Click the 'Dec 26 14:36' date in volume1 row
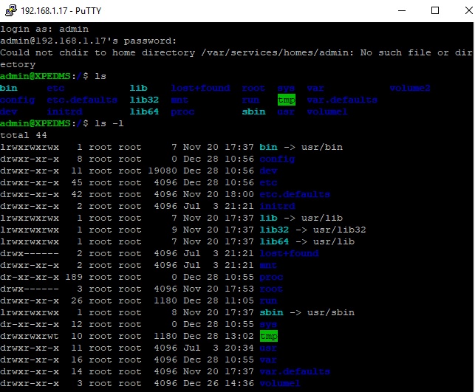This screenshot has height=392, width=475. pyautogui.click(x=219, y=383)
